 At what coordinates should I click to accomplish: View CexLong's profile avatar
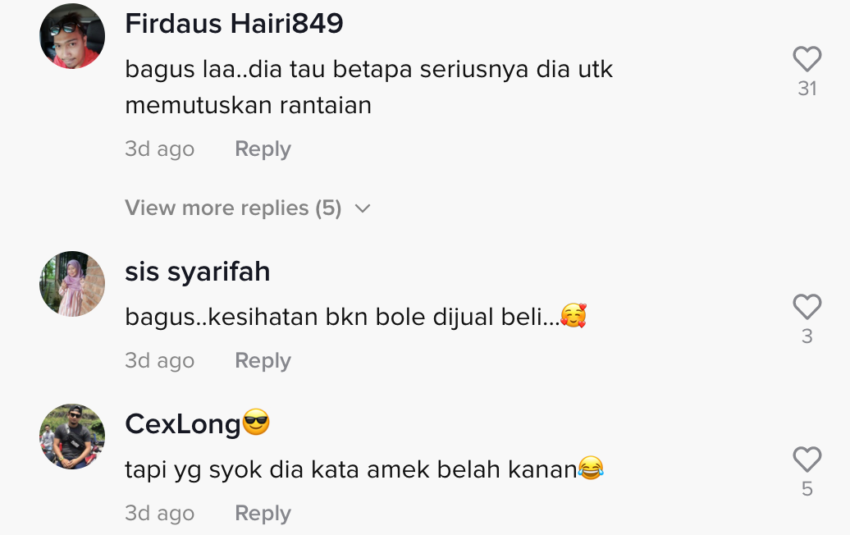tap(72, 437)
